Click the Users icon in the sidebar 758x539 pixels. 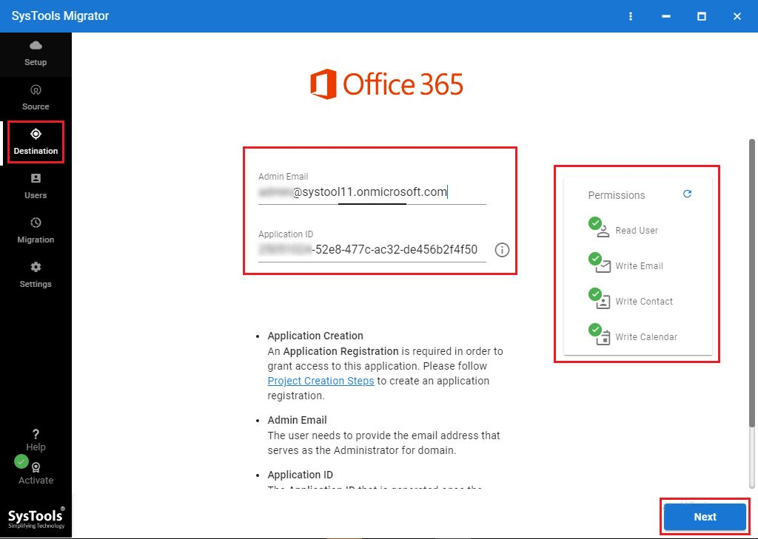36,186
